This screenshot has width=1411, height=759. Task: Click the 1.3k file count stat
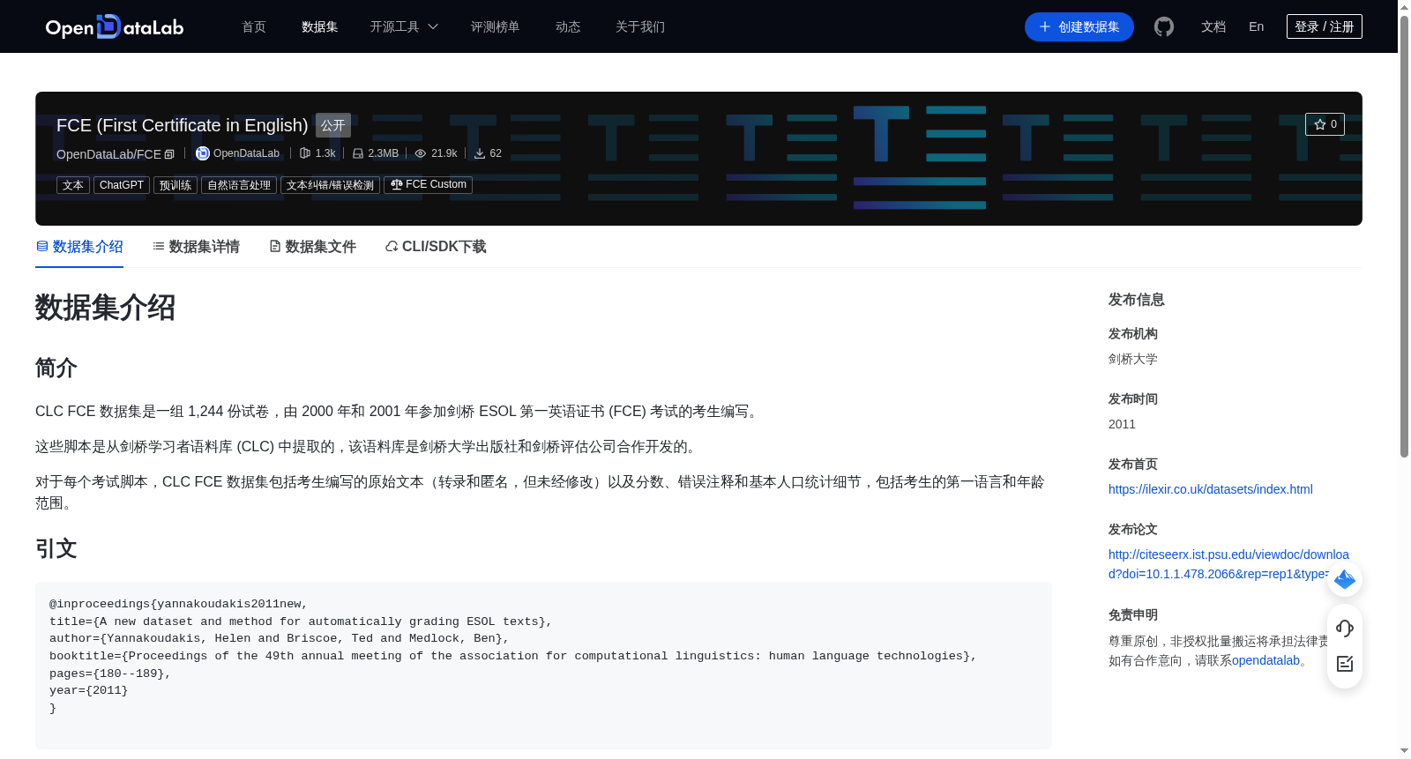[x=317, y=153]
